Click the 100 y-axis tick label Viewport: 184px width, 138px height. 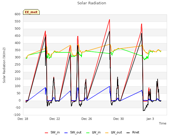click(x=18, y=86)
